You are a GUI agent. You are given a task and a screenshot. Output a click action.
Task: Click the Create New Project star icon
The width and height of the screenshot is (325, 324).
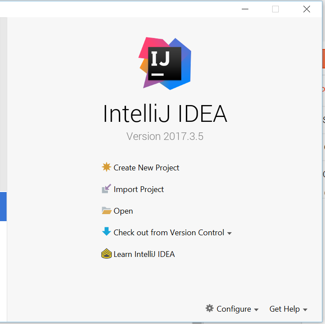106,167
